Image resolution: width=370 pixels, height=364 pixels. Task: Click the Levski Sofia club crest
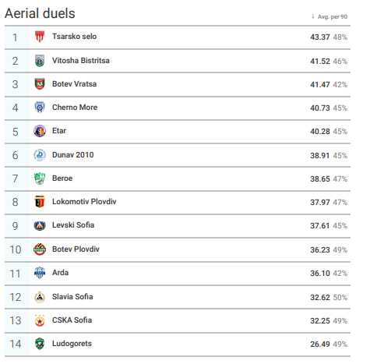[x=40, y=225]
